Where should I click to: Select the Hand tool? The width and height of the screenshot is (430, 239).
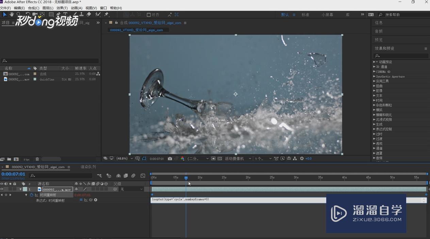(12, 15)
